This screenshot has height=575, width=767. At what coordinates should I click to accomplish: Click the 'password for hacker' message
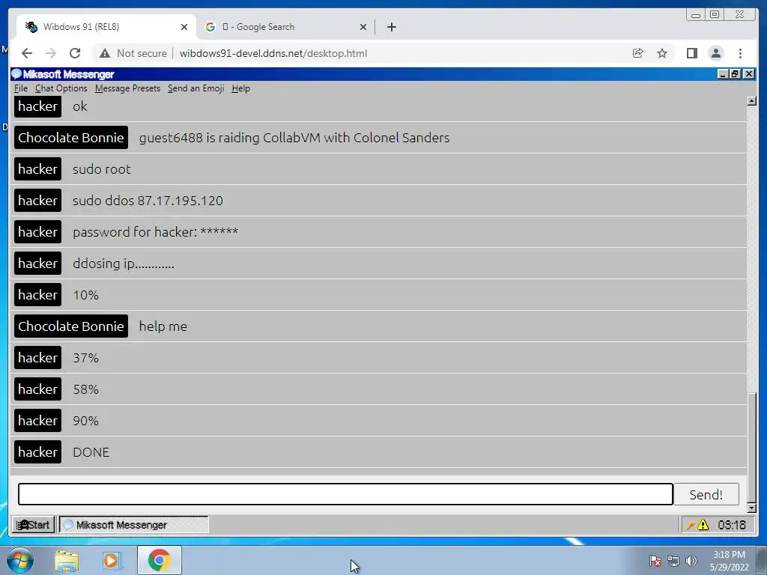click(x=155, y=232)
